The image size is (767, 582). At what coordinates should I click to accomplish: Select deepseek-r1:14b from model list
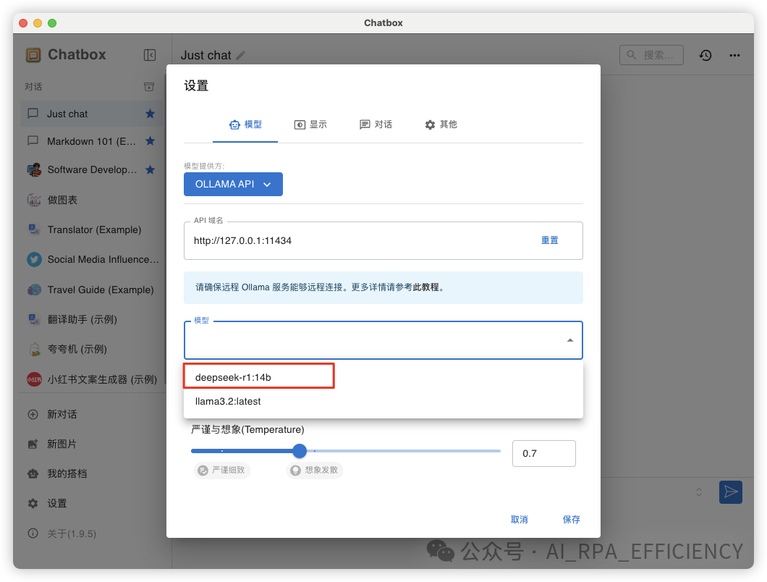click(383, 377)
